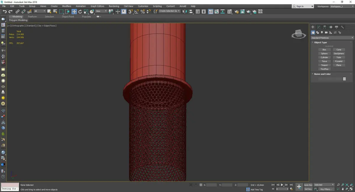Click the object color swatch in Name and Color
355x192 pixels.
coord(344,79)
